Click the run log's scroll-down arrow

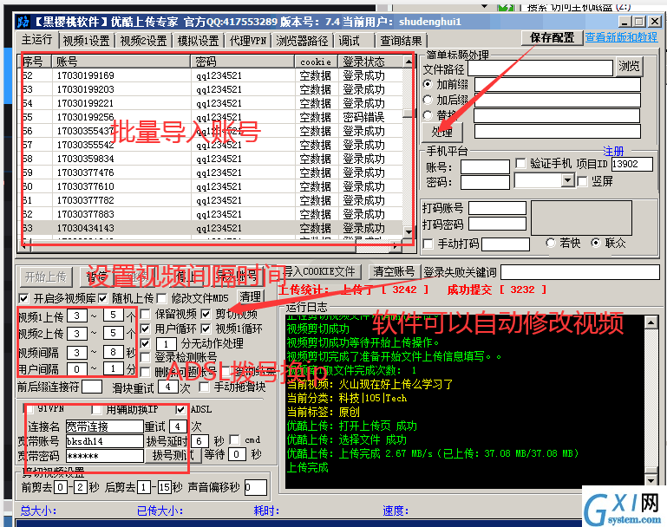coord(651,480)
